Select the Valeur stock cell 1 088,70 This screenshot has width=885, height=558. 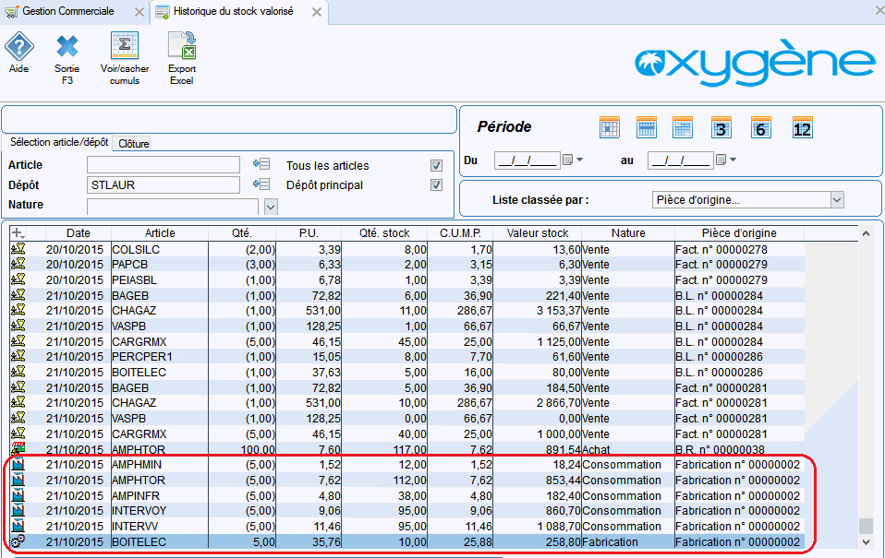coord(538,527)
